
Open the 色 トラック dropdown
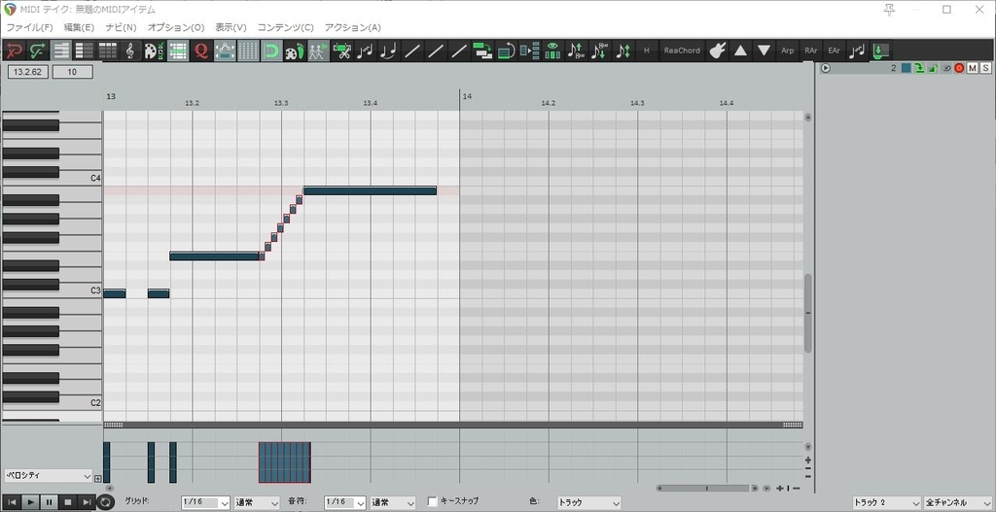point(588,502)
